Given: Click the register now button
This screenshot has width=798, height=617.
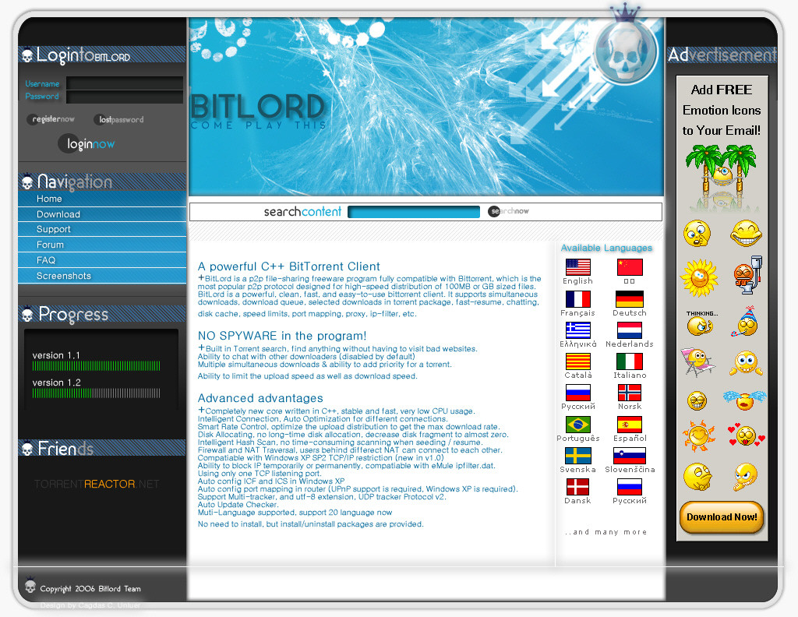Looking at the screenshot, I should (51, 119).
